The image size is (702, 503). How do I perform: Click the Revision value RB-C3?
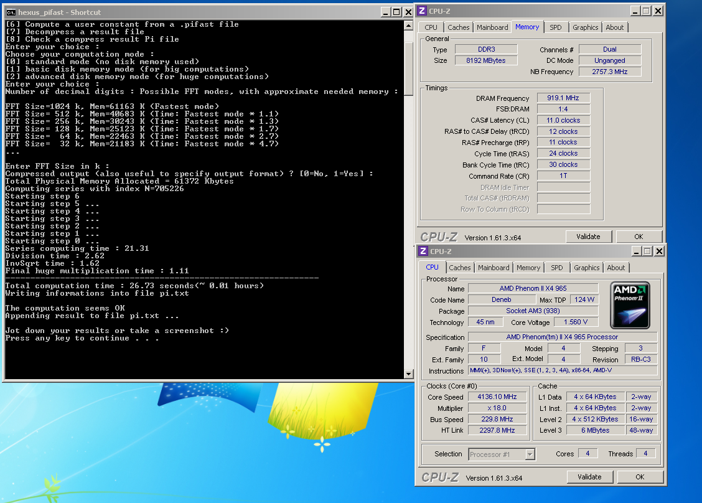tap(641, 359)
